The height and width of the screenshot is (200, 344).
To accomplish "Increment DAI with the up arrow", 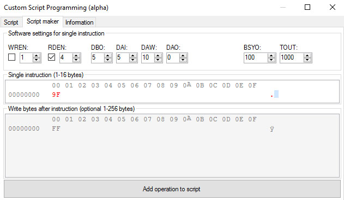I will pyautogui.click(x=132, y=55).
